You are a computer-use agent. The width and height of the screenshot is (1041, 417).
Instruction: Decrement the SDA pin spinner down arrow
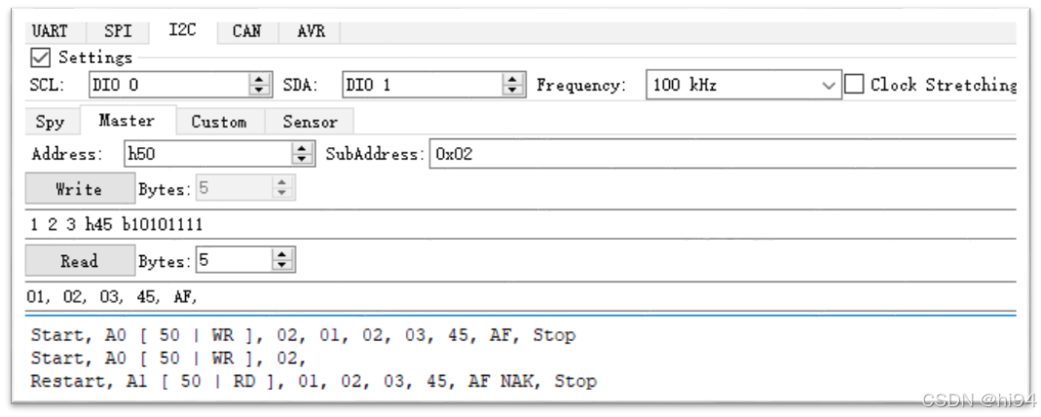[x=512, y=91]
